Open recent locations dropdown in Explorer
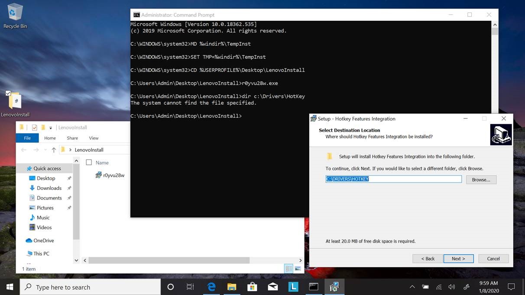Screen dimensions: 525x295 click(x=45, y=150)
